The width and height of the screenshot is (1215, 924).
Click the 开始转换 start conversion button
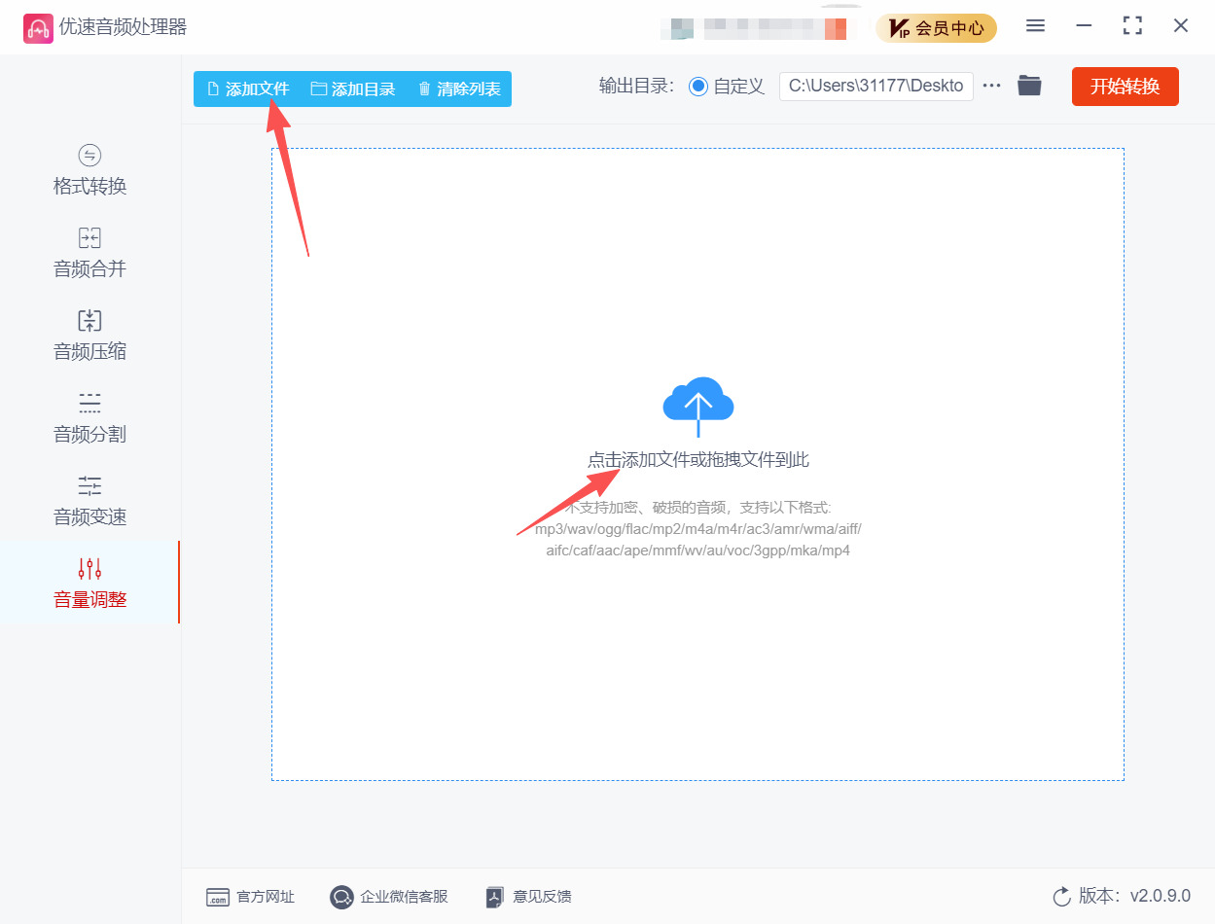pyautogui.click(x=1126, y=87)
